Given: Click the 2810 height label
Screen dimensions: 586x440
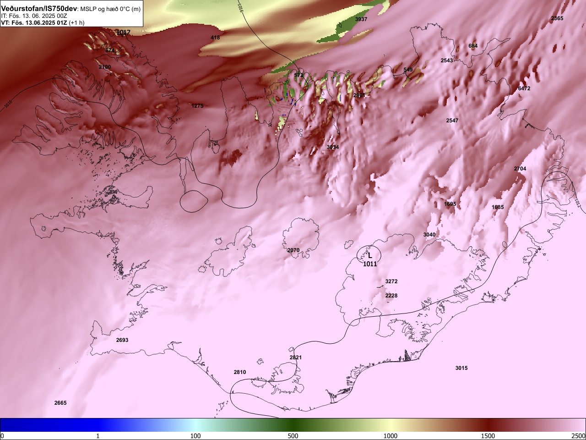Looking at the screenshot, I should pos(240,372).
